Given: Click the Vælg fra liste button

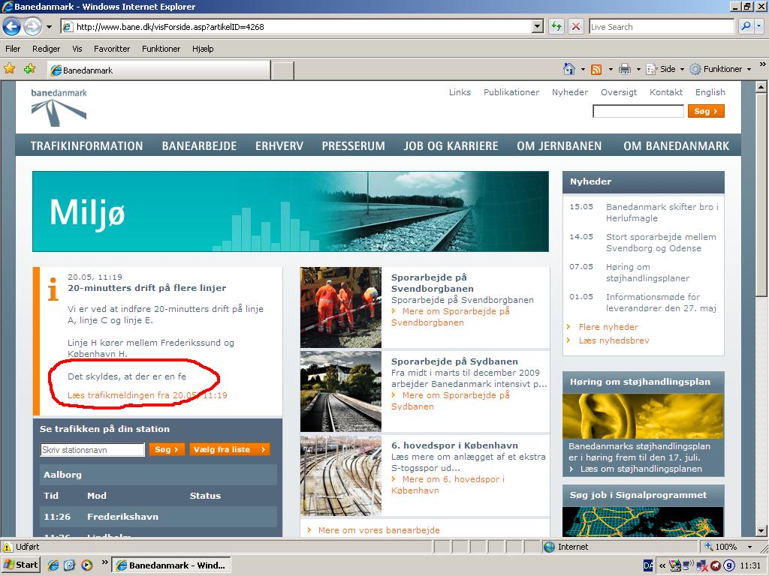Looking at the screenshot, I should 229,449.
